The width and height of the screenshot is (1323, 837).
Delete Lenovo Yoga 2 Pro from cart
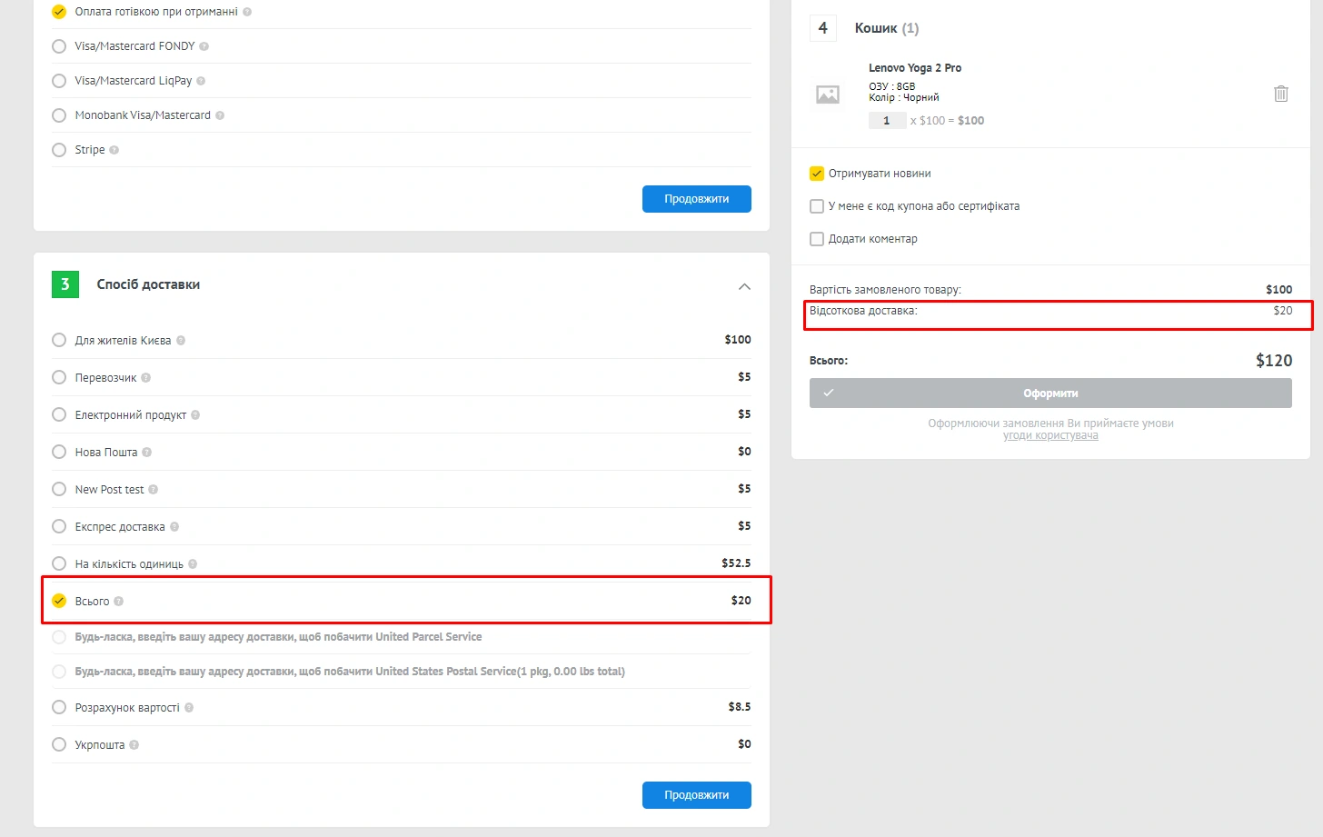click(x=1280, y=94)
